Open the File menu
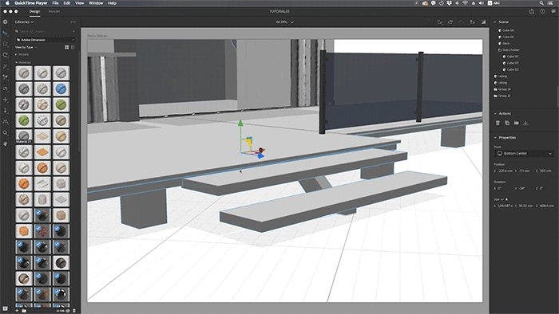 tap(55, 3)
